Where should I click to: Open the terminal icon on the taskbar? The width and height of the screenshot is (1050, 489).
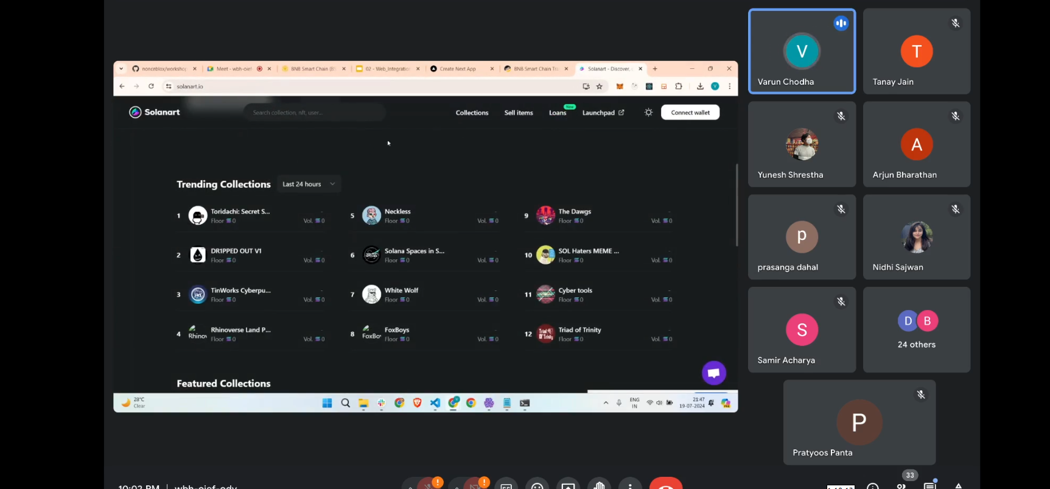pos(525,403)
